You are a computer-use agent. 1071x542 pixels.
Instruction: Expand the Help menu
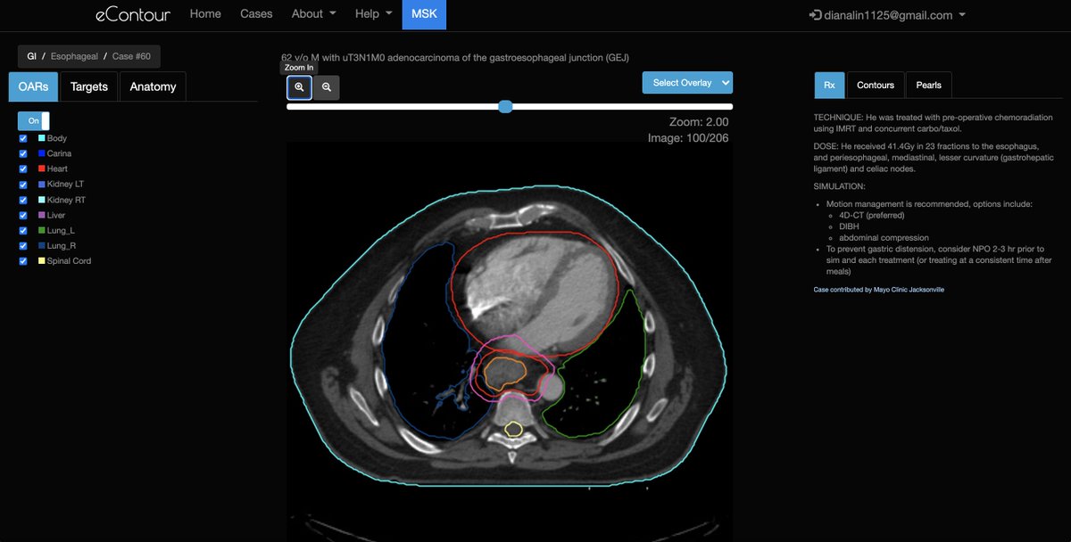click(x=372, y=13)
